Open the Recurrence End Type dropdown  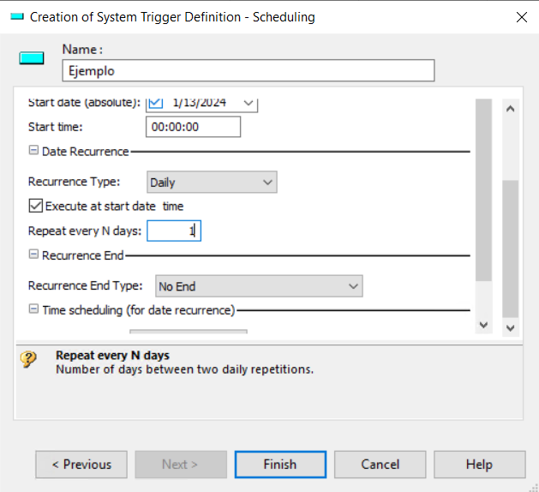click(259, 285)
